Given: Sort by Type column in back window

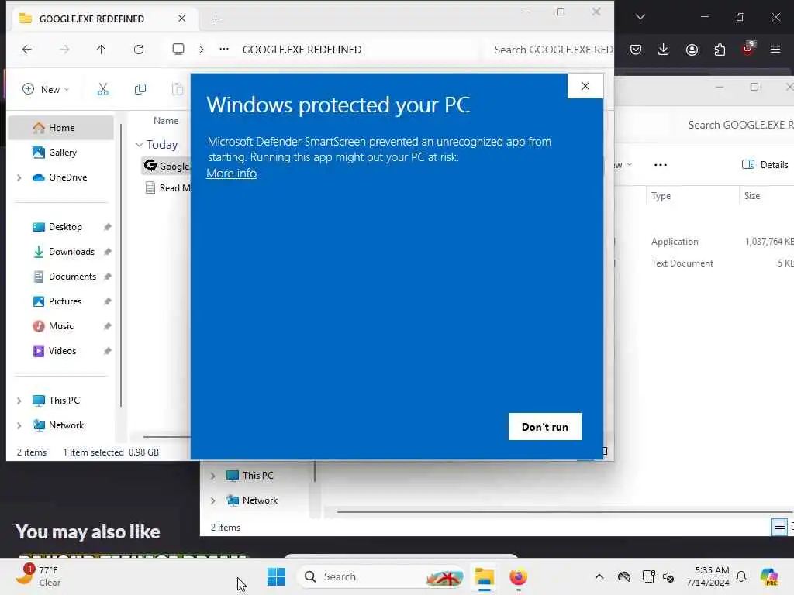Looking at the screenshot, I should click(661, 196).
